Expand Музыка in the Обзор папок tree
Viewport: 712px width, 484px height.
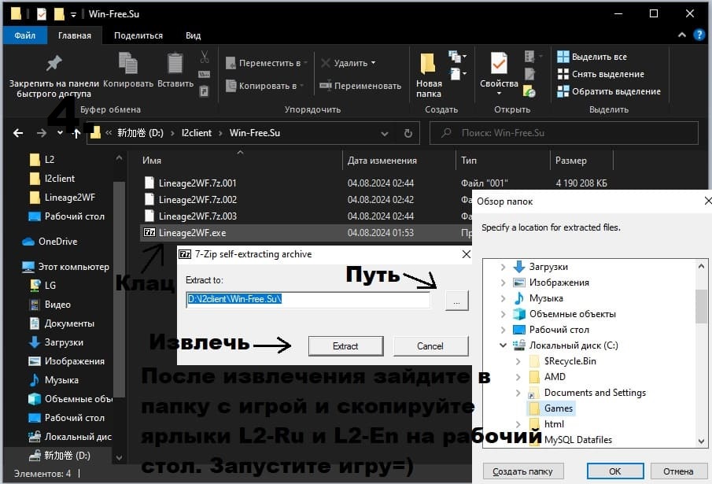(x=504, y=299)
